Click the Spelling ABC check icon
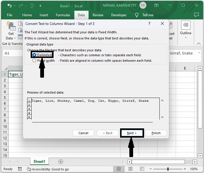The image size is (204, 173). tap(32, 6)
